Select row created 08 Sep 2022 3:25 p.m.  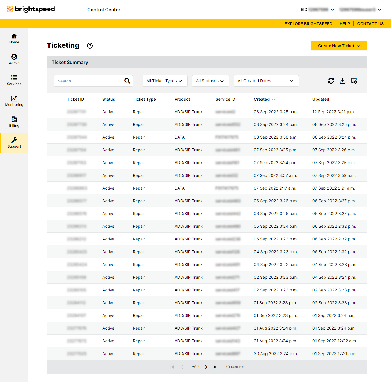click(207, 112)
